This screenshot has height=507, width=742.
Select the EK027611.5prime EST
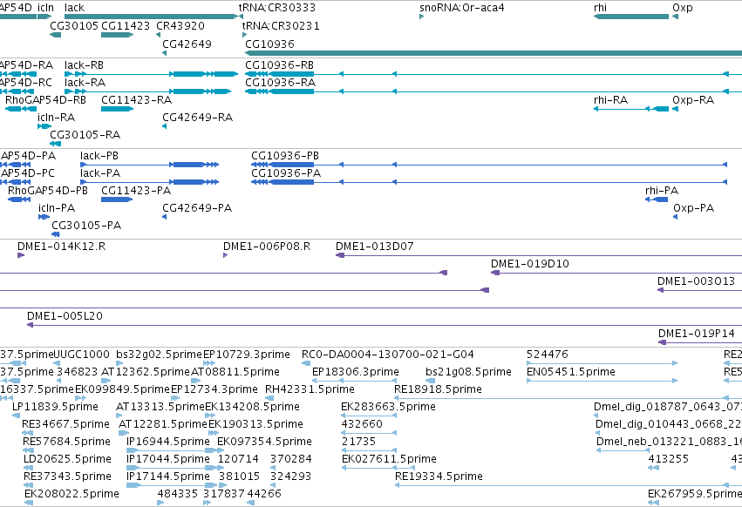[378, 468]
